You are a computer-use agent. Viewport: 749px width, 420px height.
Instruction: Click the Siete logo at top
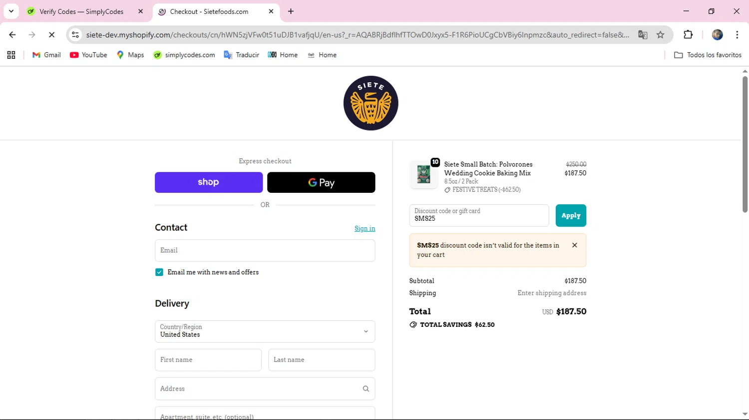click(x=371, y=103)
